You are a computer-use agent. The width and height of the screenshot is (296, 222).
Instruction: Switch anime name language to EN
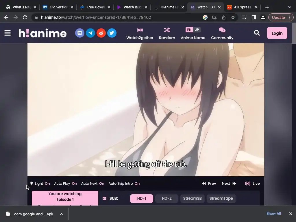click(189, 30)
